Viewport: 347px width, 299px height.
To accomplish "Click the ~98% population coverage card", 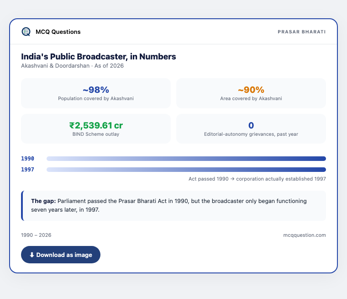I will click(x=96, y=93).
